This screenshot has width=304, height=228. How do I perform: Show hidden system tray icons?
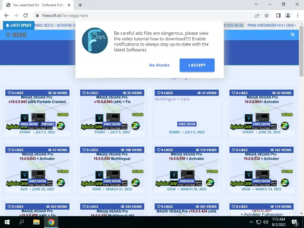pyautogui.click(x=251, y=222)
